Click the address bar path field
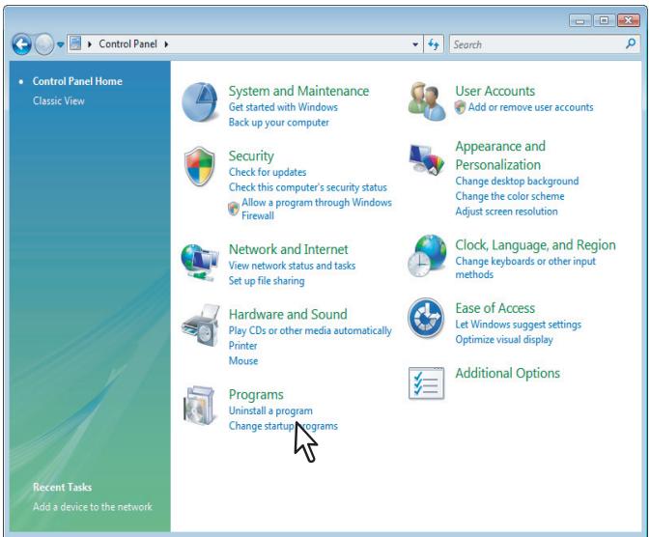The image size is (650, 537). pos(244,44)
